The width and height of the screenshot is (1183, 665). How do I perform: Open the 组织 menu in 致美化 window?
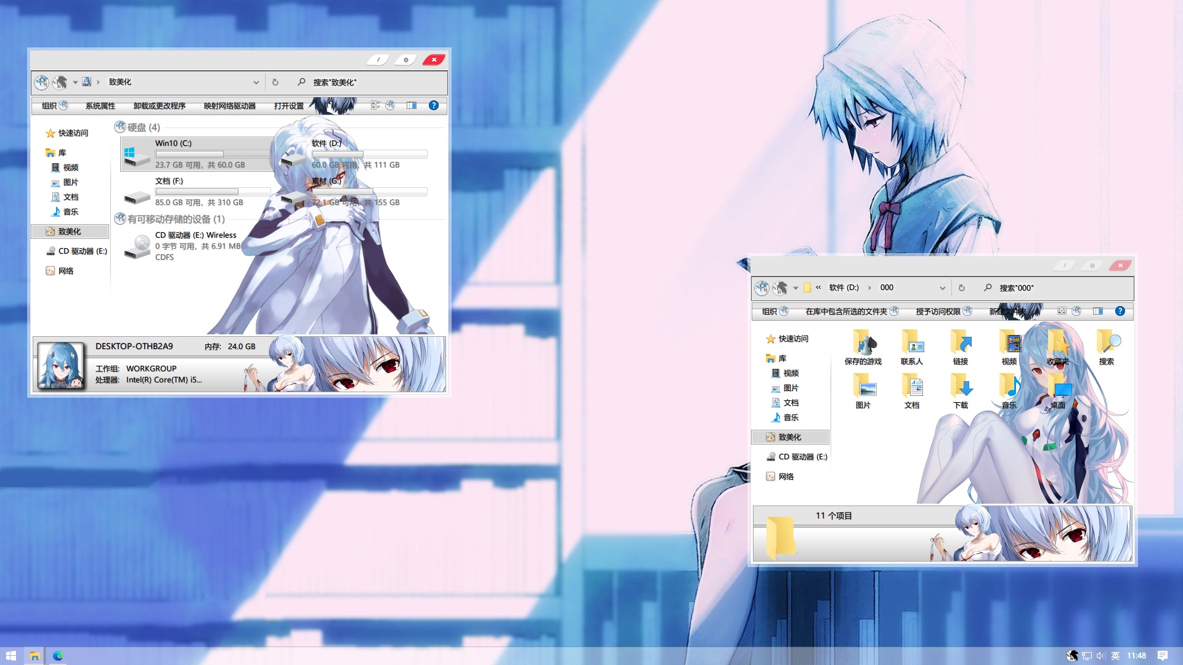click(55, 106)
